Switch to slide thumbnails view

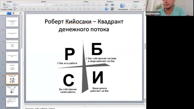click(x=9, y=13)
